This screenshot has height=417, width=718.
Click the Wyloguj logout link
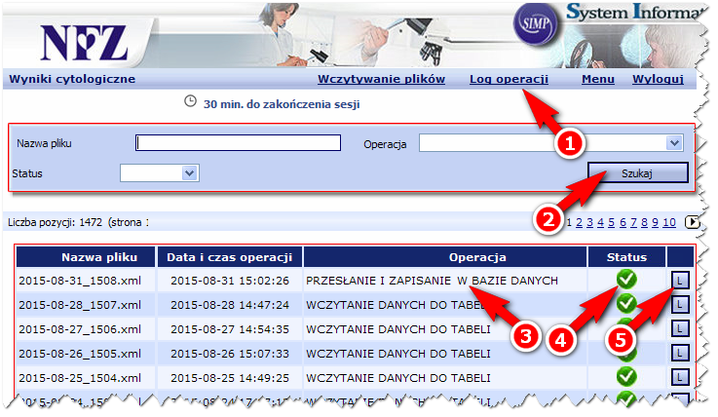pos(659,79)
